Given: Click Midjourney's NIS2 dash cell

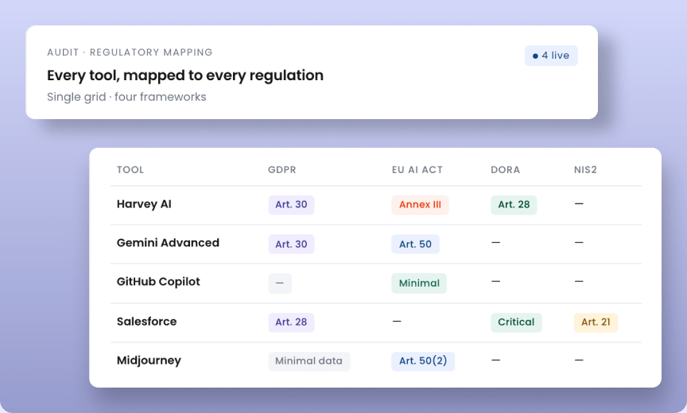Looking at the screenshot, I should pos(579,361).
